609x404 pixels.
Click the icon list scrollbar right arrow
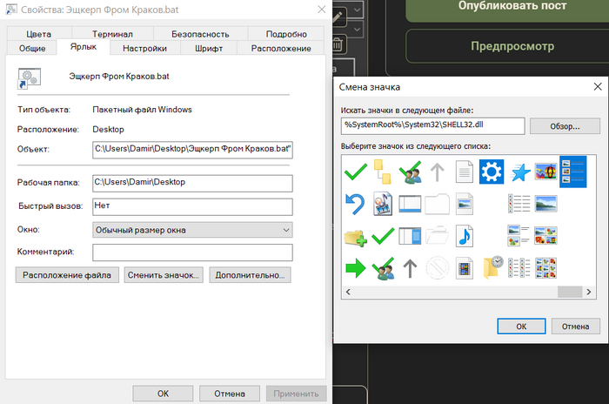(587, 292)
